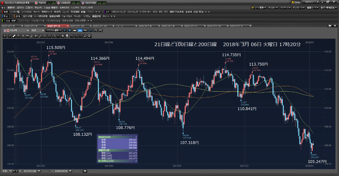The width and height of the screenshot is (339, 176).
Task: Select the text annotation tool (A icon)
Action: pyautogui.click(x=63, y=36)
